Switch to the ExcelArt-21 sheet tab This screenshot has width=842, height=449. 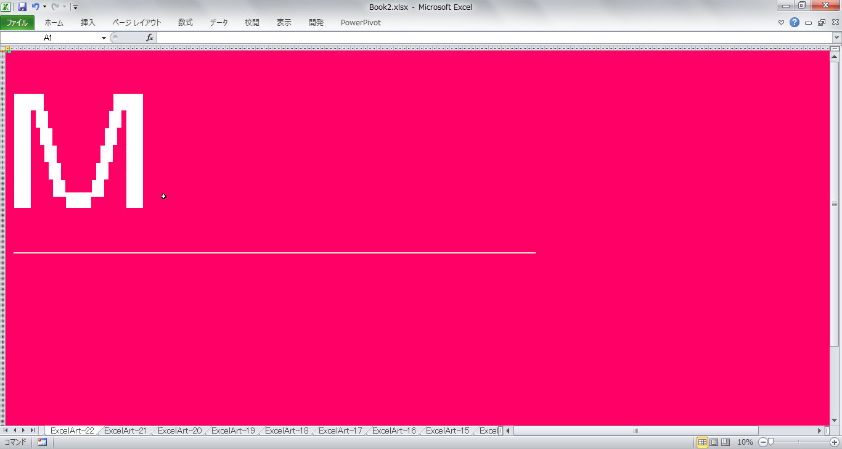coord(125,430)
